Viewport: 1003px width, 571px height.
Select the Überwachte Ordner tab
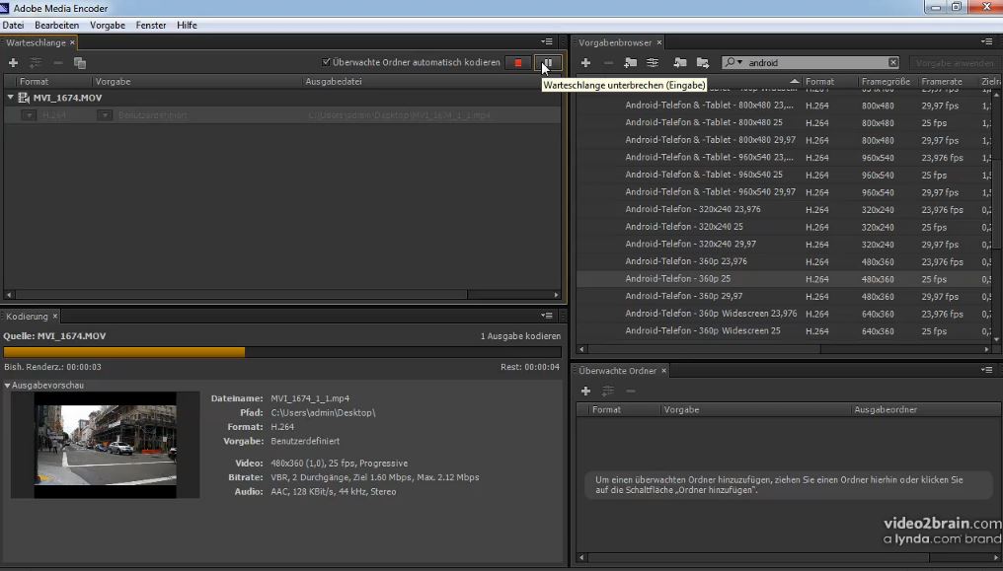617,371
